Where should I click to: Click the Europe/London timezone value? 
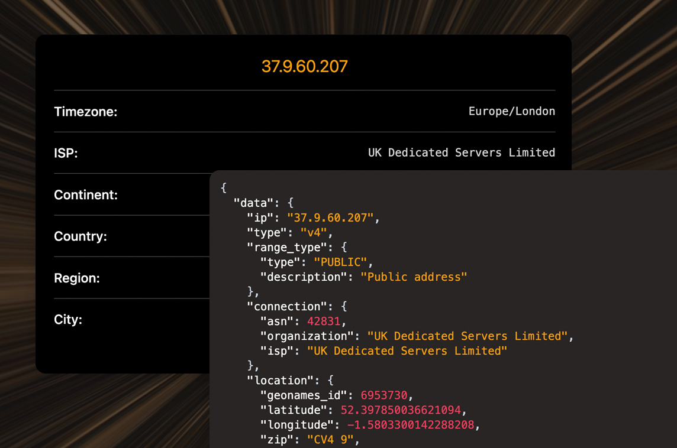[512, 111]
